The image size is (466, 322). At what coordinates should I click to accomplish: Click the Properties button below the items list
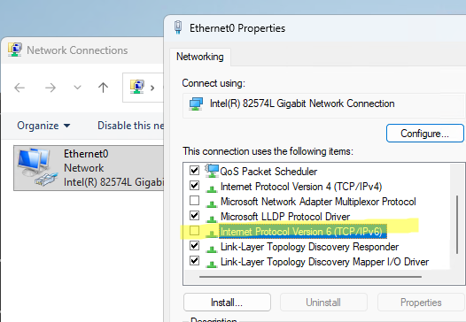(421, 303)
